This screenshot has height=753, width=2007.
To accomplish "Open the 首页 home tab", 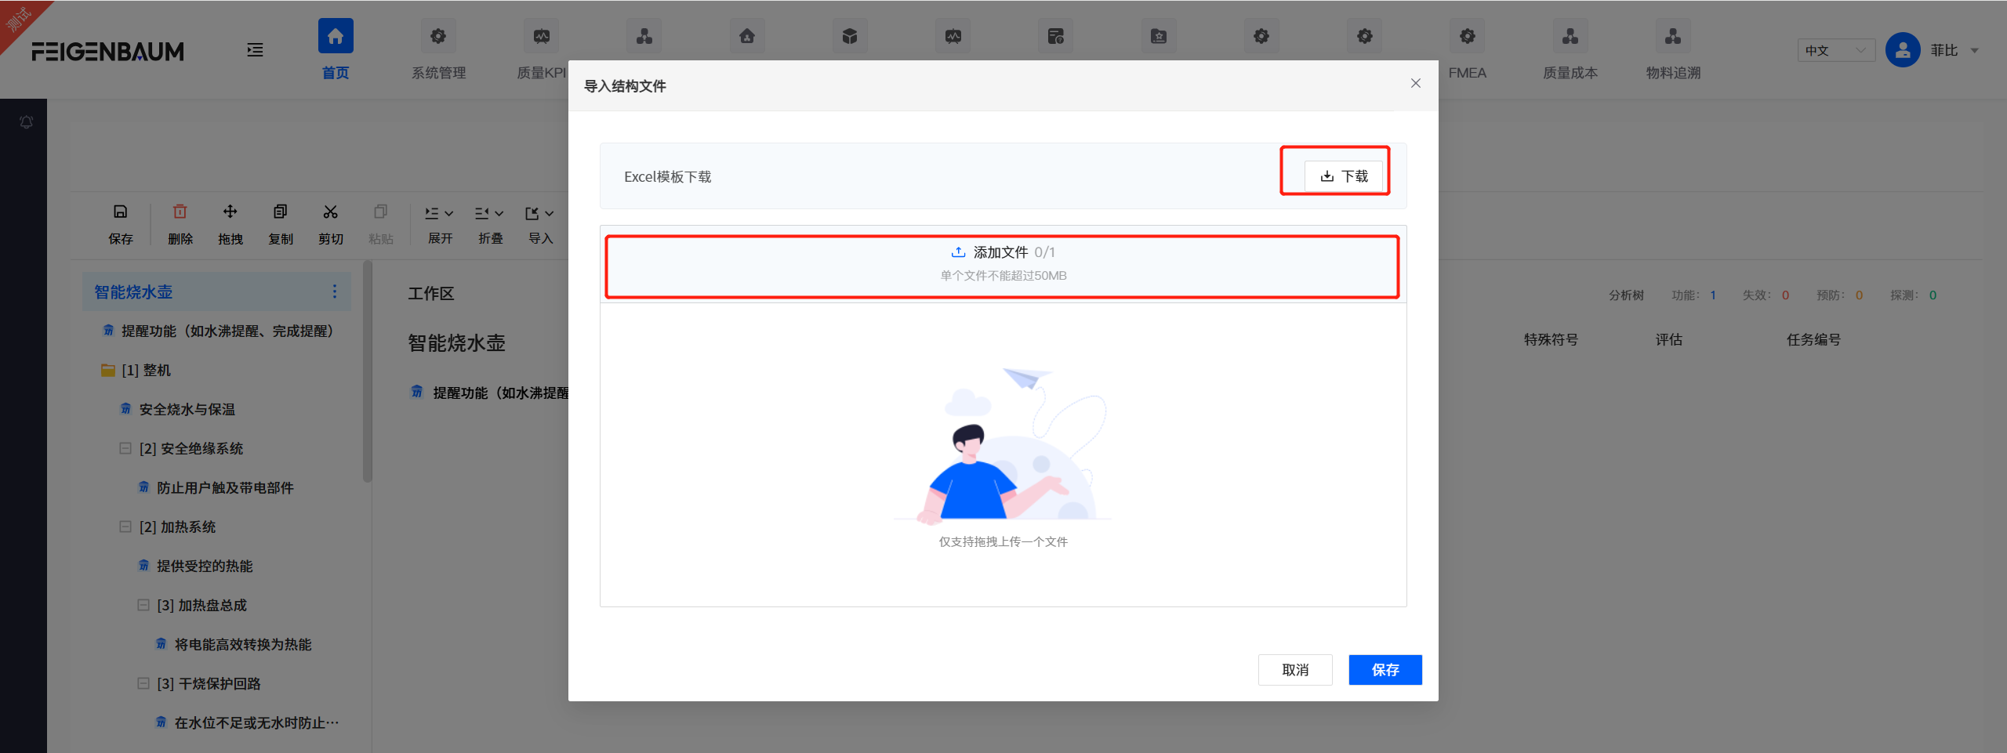I will click(x=335, y=35).
